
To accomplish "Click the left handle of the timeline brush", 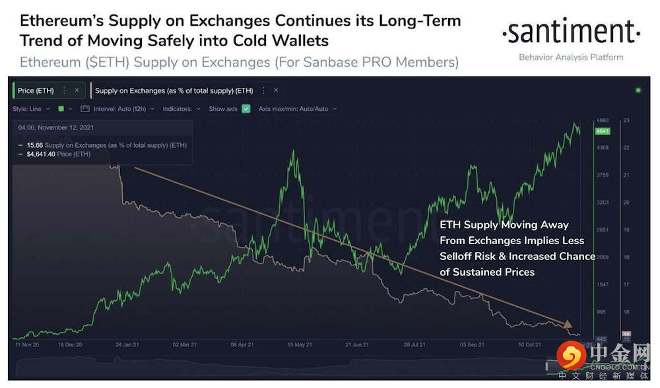I will coord(547,366).
